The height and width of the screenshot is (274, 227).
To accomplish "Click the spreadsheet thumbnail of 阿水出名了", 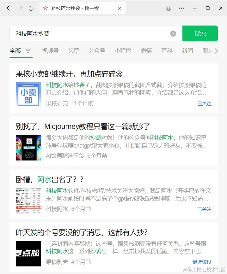I will (28, 201).
